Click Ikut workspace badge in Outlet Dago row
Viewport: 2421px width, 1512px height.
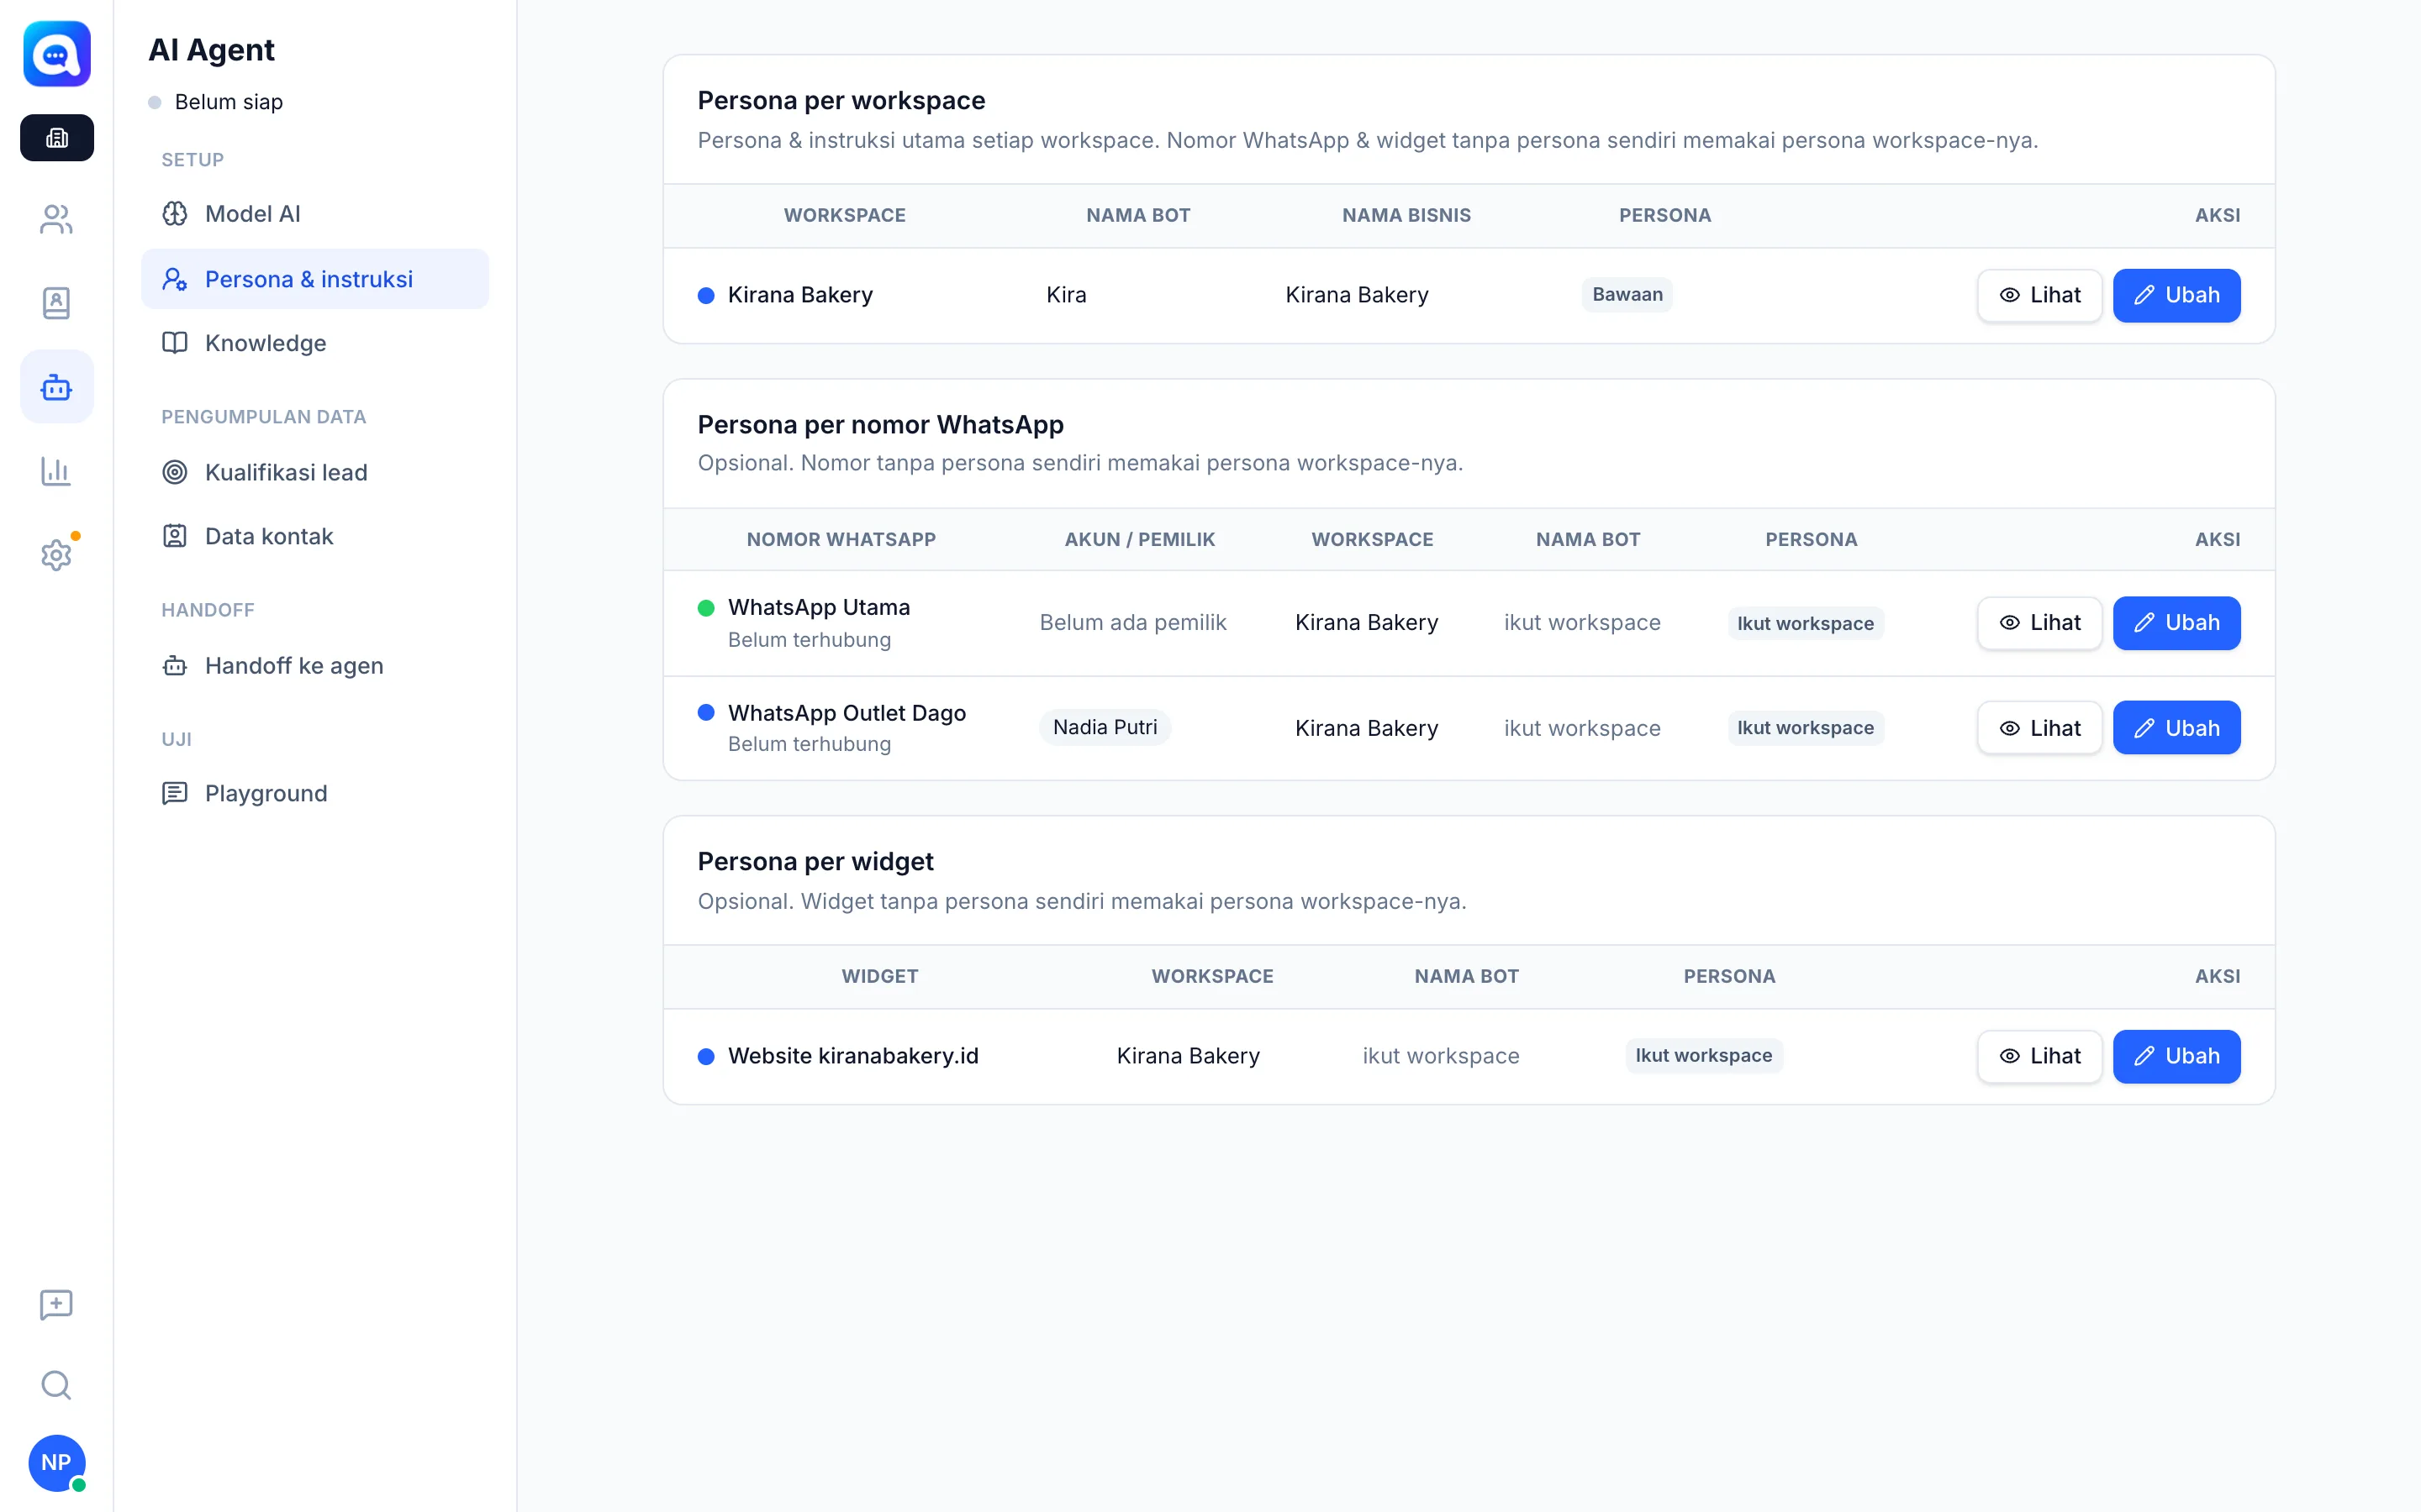[x=1805, y=728]
